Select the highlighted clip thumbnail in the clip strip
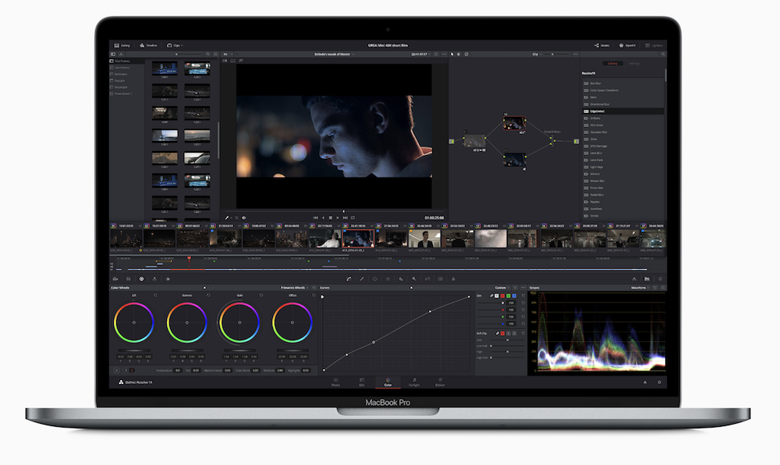 pos(358,238)
